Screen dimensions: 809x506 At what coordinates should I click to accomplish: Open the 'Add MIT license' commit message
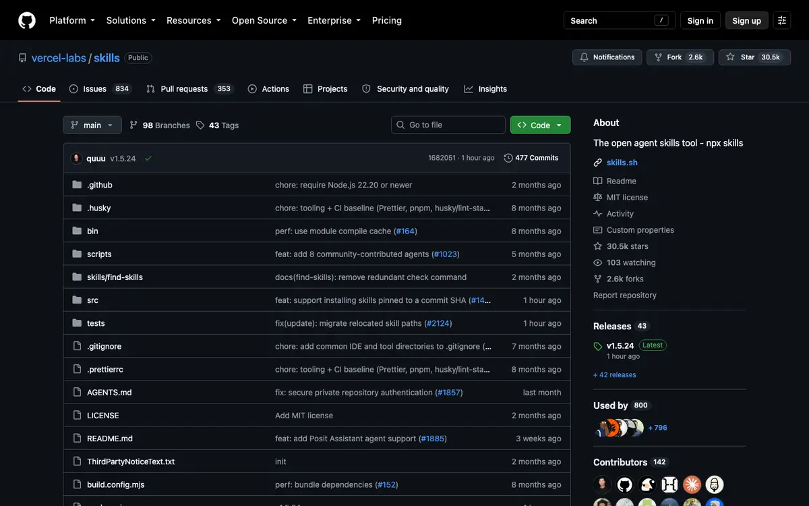pyautogui.click(x=304, y=416)
